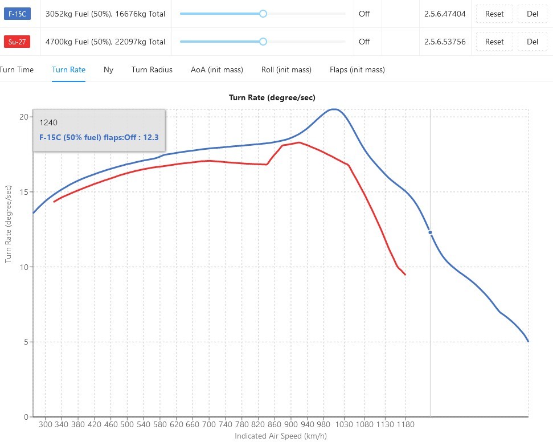The height and width of the screenshot is (442, 553).
Task: Click F-15C flaps value Off
Action: pos(364,14)
